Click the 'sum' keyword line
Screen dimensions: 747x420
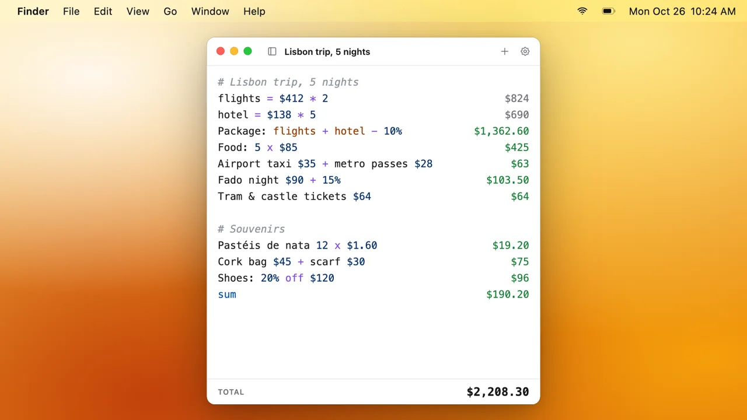227,295
